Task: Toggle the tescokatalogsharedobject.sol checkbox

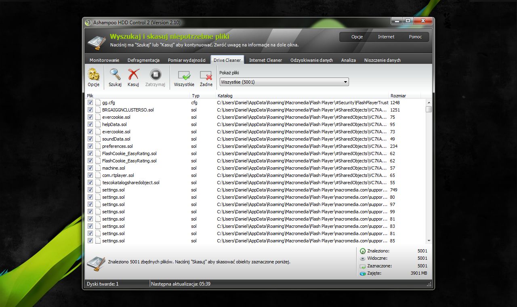Action: tap(90, 183)
